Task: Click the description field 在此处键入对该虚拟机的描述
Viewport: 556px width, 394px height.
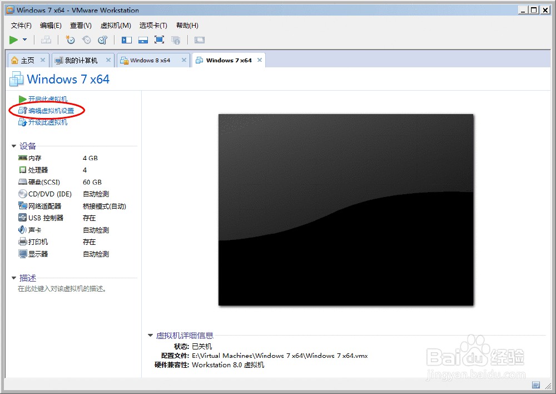Action: click(x=62, y=289)
